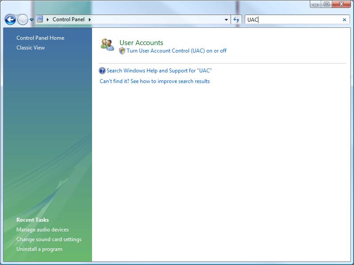Open Control Panel Home link

pos(40,38)
